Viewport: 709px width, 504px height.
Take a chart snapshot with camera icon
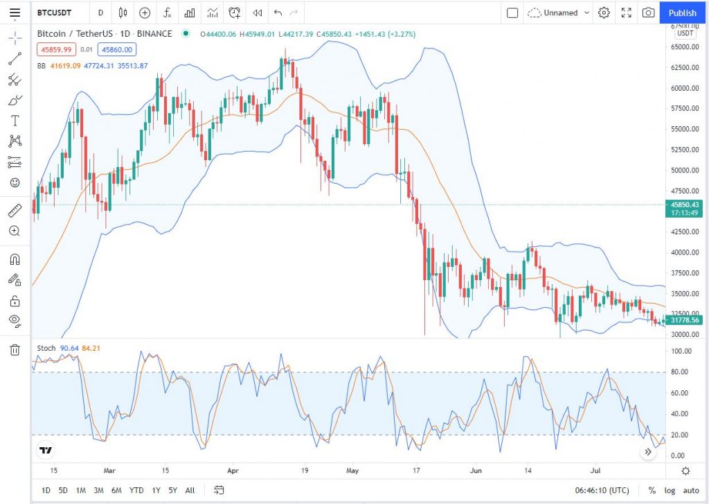point(648,12)
